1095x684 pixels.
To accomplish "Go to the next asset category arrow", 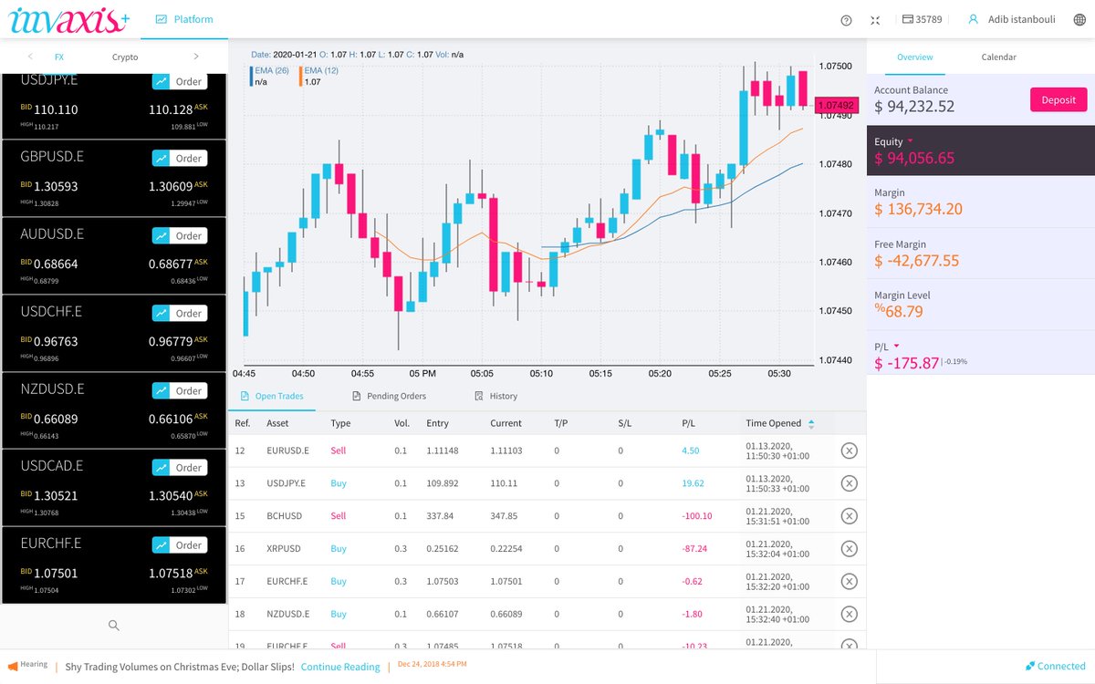I will pyautogui.click(x=195, y=57).
